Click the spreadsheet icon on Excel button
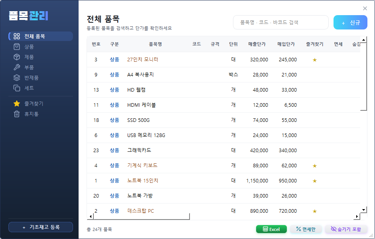This screenshot has width=375, height=239. [x=265, y=229]
